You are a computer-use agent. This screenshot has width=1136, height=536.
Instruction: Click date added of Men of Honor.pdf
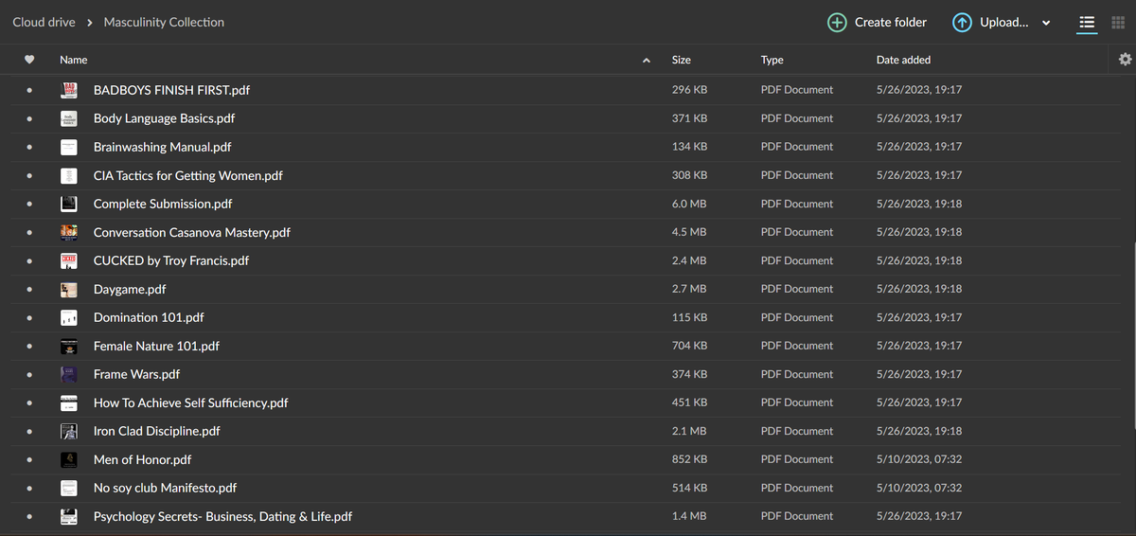pyautogui.click(x=918, y=459)
